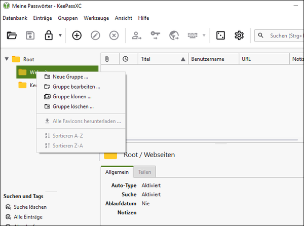Image resolution: width=304 pixels, height=226 pixels.
Task: Open the Hilfe menu
Action: [x=143, y=18]
